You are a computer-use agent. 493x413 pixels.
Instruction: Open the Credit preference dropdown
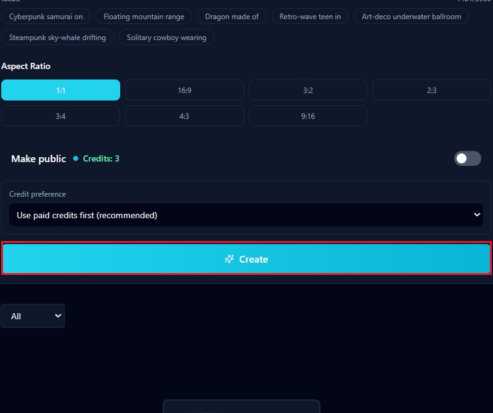[246, 215]
